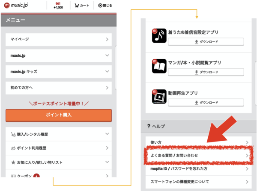The height and width of the screenshot is (191, 257).
Task: Expand the music.jp menu section
Action: pyautogui.click(x=59, y=55)
